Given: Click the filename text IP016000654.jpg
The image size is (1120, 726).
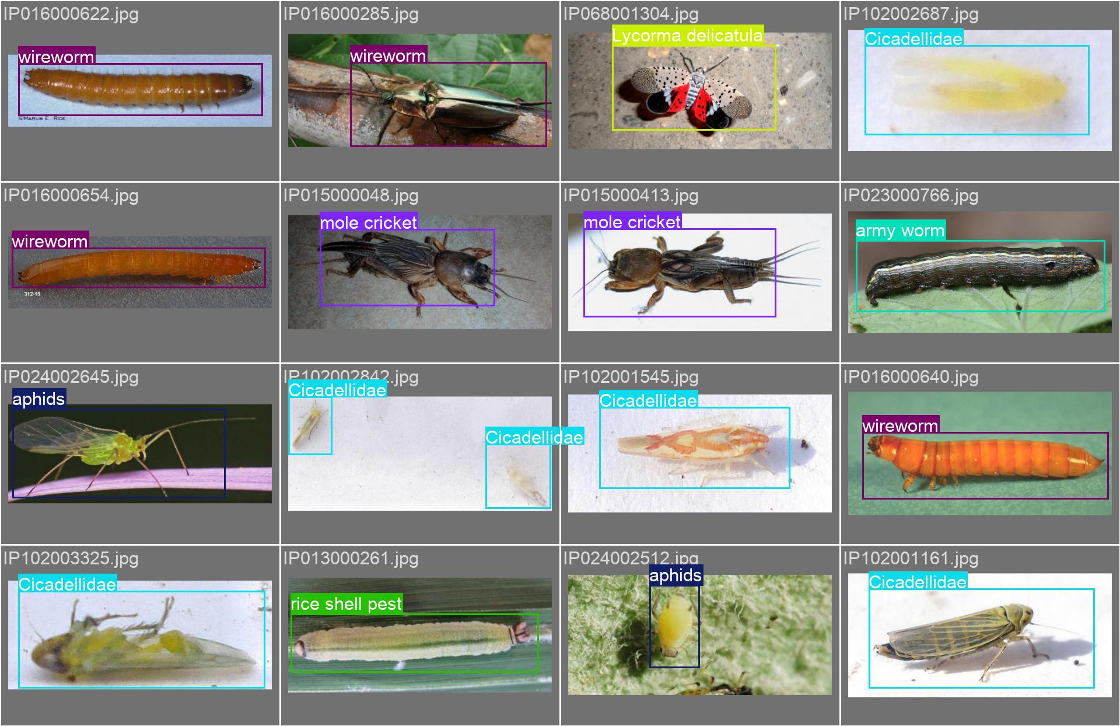Looking at the screenshot, I should point(71,196).
